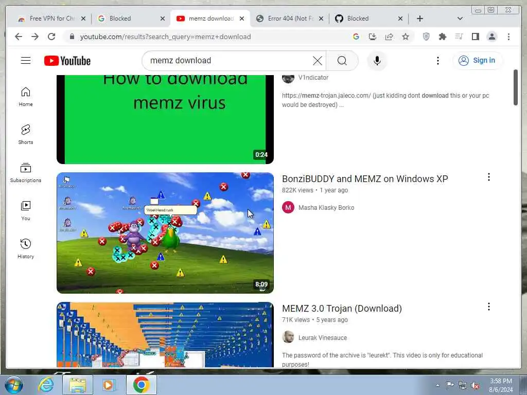Switch to the Error 404 tab
Image resolution: width=527 pixels, height=395 pixels.
tap(290, 19)
